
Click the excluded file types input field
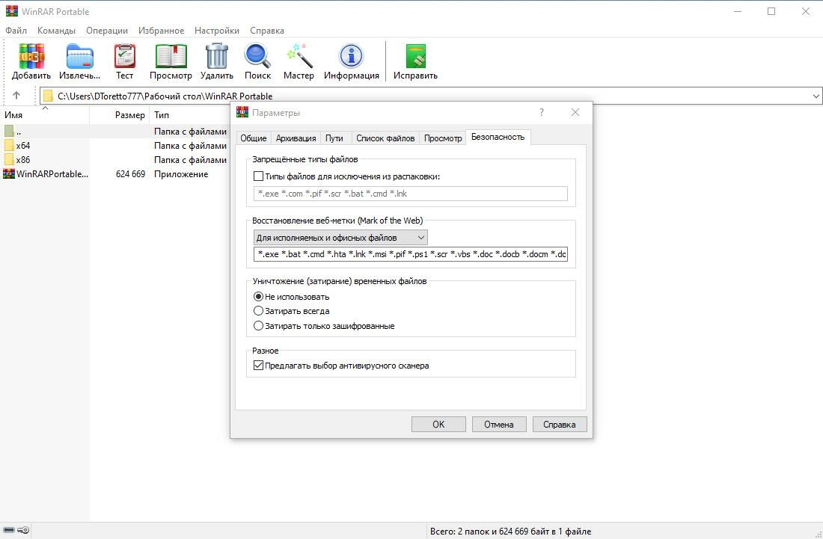pos(411,194)
